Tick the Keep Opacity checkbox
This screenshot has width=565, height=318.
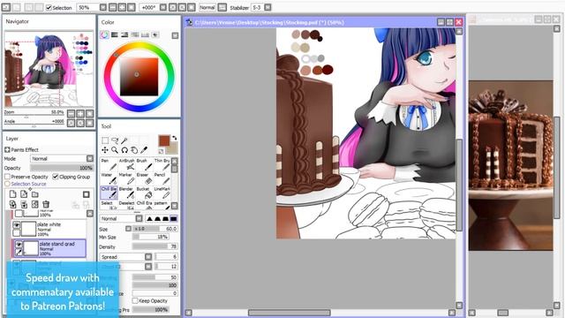[135, 300]
